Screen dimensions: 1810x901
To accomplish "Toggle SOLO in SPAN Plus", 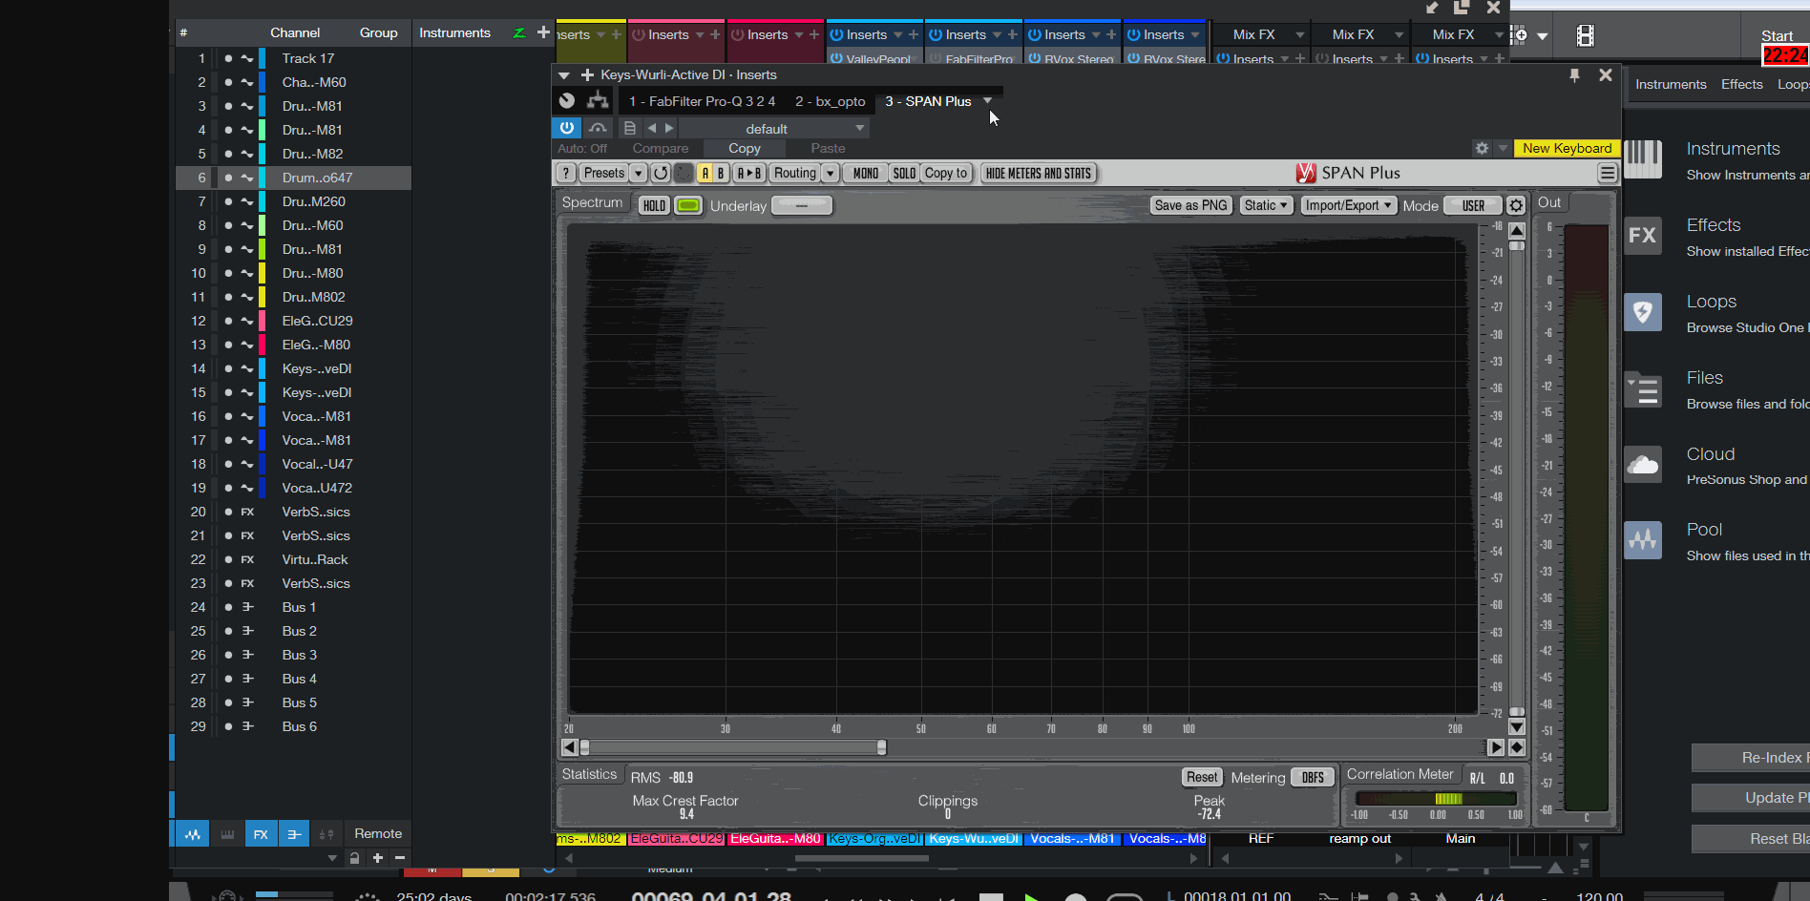I will 904,173.
